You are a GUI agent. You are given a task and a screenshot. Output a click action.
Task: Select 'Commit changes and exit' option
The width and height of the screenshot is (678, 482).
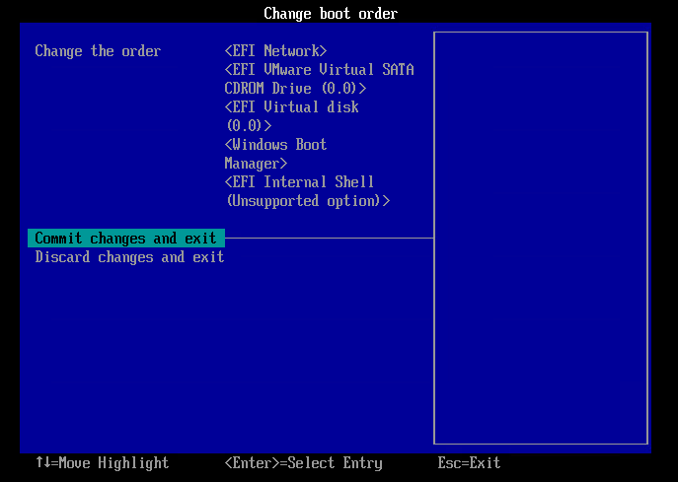pos(125,238)
